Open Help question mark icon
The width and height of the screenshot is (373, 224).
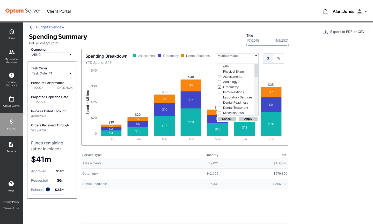click(x=11, y=184)
